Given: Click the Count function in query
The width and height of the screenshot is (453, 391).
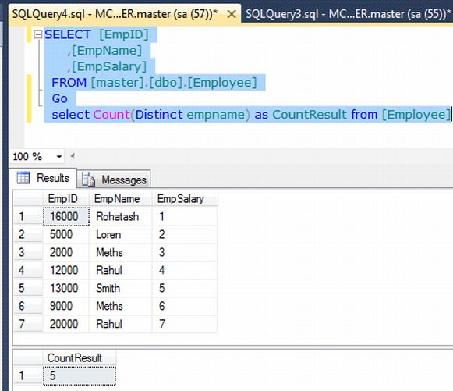Looking at the screenshot, I should coord(111,115).
